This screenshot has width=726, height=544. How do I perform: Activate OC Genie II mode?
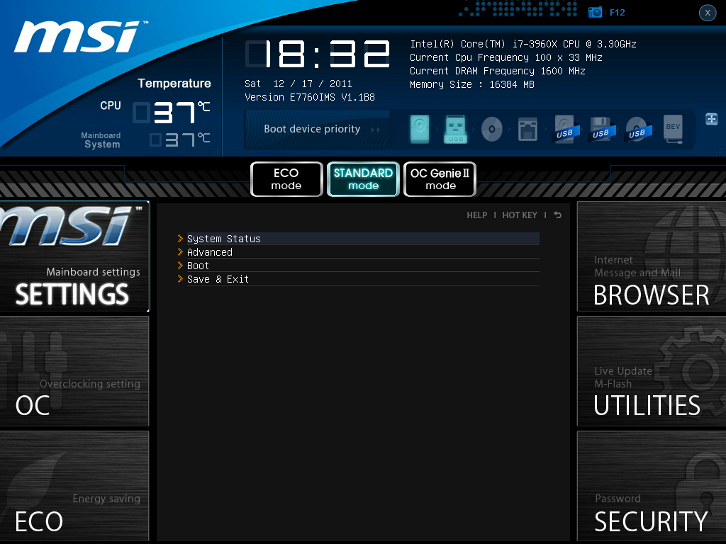click(440, 179)
